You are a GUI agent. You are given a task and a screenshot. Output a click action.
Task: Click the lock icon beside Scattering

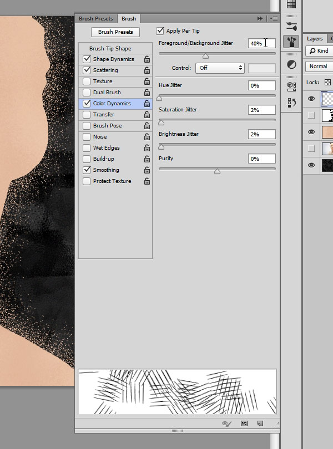[147, 70]
